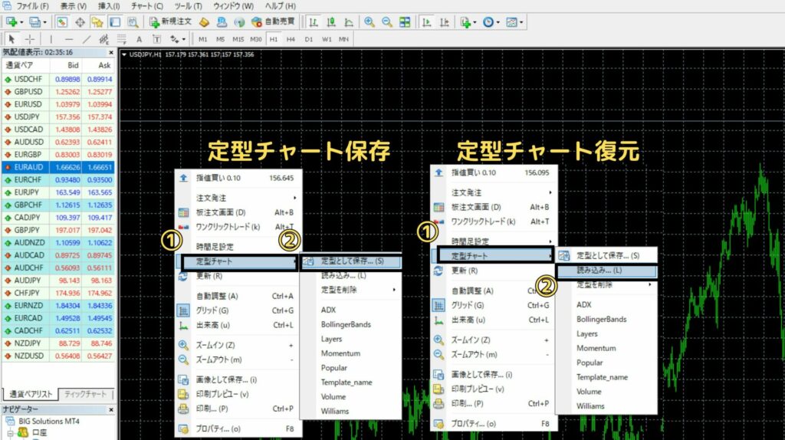Pick the trendline drawing tool
The image size is (785, 440).
87,38
